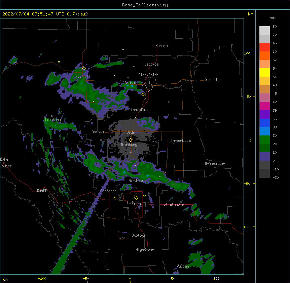Select the Sundre label
This screenshot has height=283, width=290.
click(98, 131)
